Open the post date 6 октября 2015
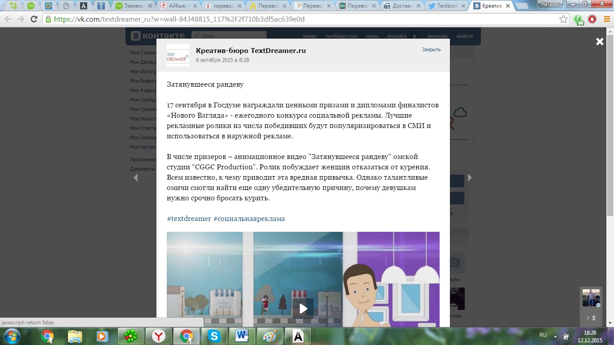Viewport: 614px width, 345px height. pos(222,60)
